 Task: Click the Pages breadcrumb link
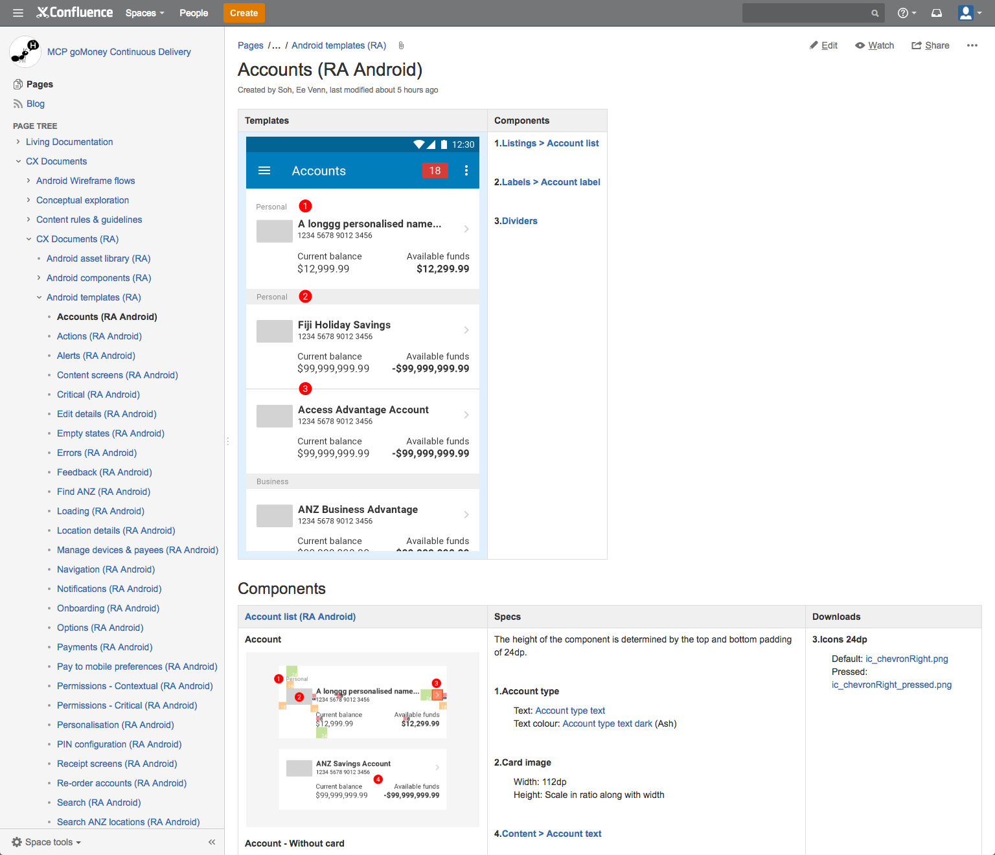[x=251, y=45]
